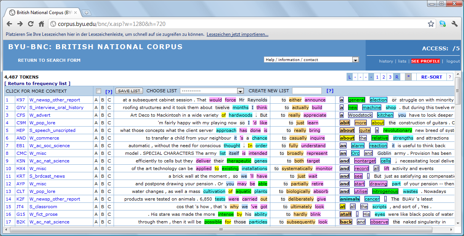Mark row 1 as category A
This screenshot has height=236, width=464.
coord(96,100)
